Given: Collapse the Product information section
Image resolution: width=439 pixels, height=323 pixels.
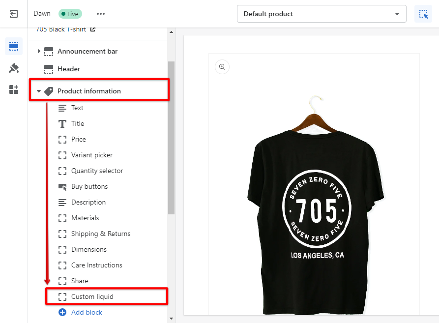Looking at the screenshot, I should pos(39,91).
